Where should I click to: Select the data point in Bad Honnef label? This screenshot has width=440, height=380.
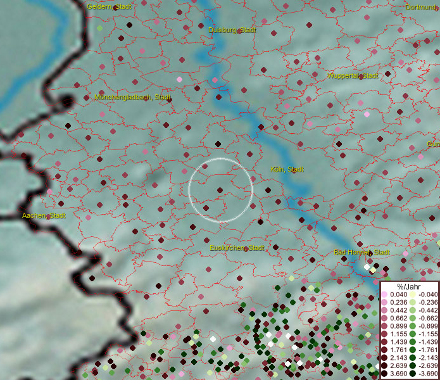pos(369,253)
